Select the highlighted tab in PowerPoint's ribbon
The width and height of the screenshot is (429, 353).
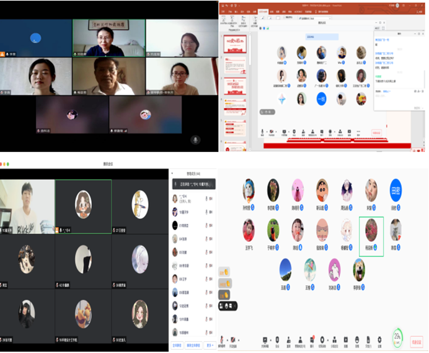[x=263, y=11]
